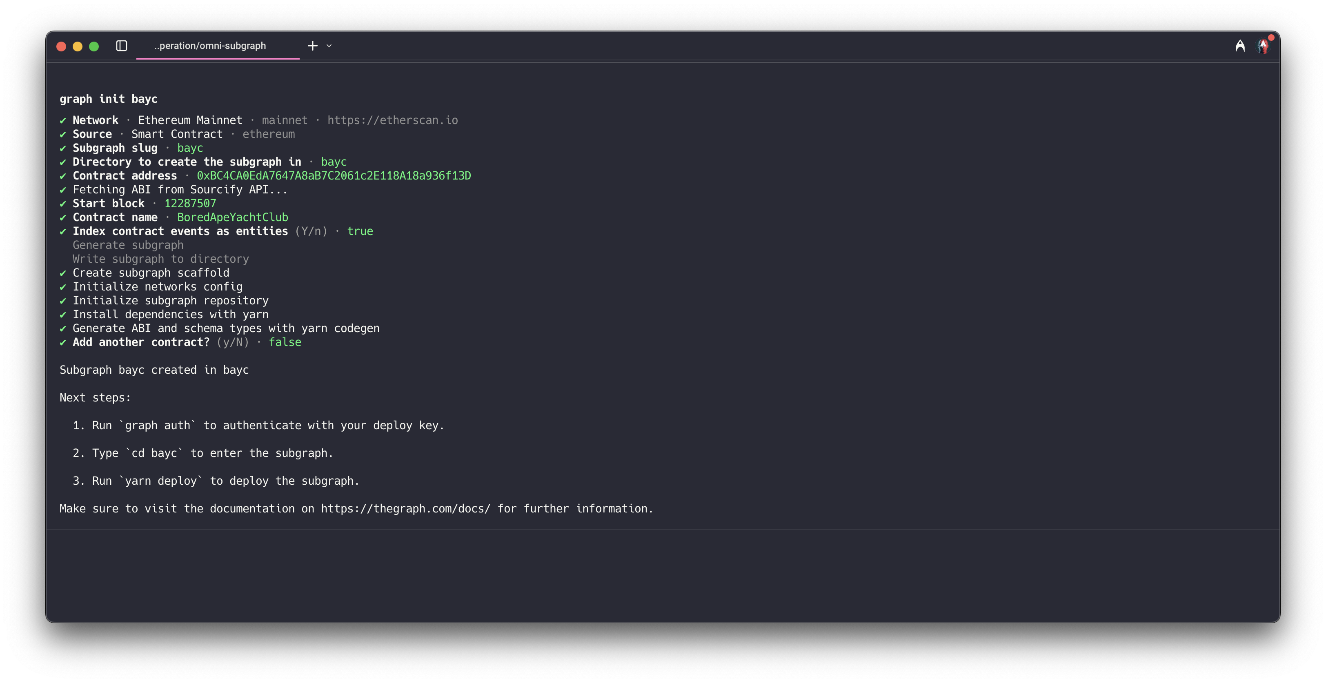The image size is (1326, 683).
Task: Close the window with the red button
Action: pos(61,46)
